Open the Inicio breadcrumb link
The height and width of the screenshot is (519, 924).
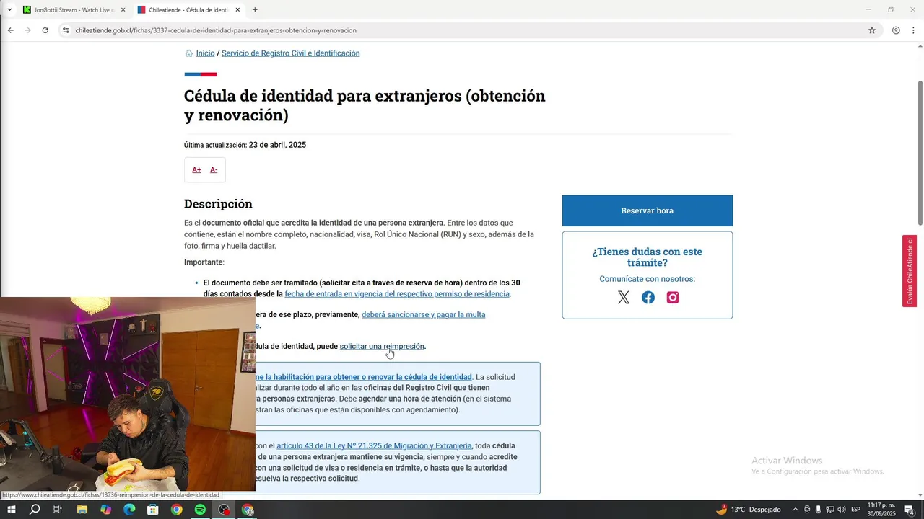(x=205, y=53)
